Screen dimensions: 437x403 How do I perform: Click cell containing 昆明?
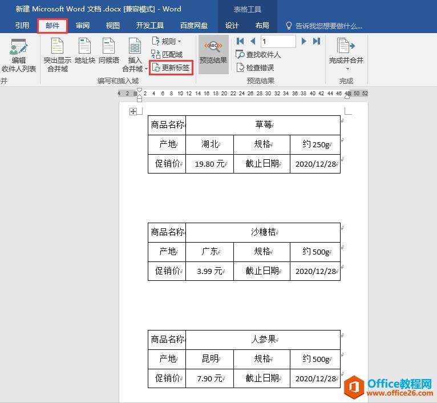[209, 359]
